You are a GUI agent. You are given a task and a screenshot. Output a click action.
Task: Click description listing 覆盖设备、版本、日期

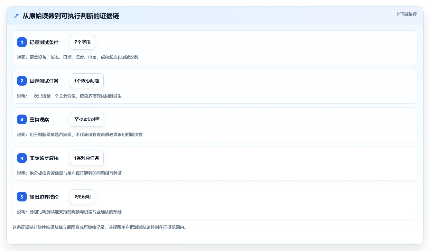click(x=78, y=57)
